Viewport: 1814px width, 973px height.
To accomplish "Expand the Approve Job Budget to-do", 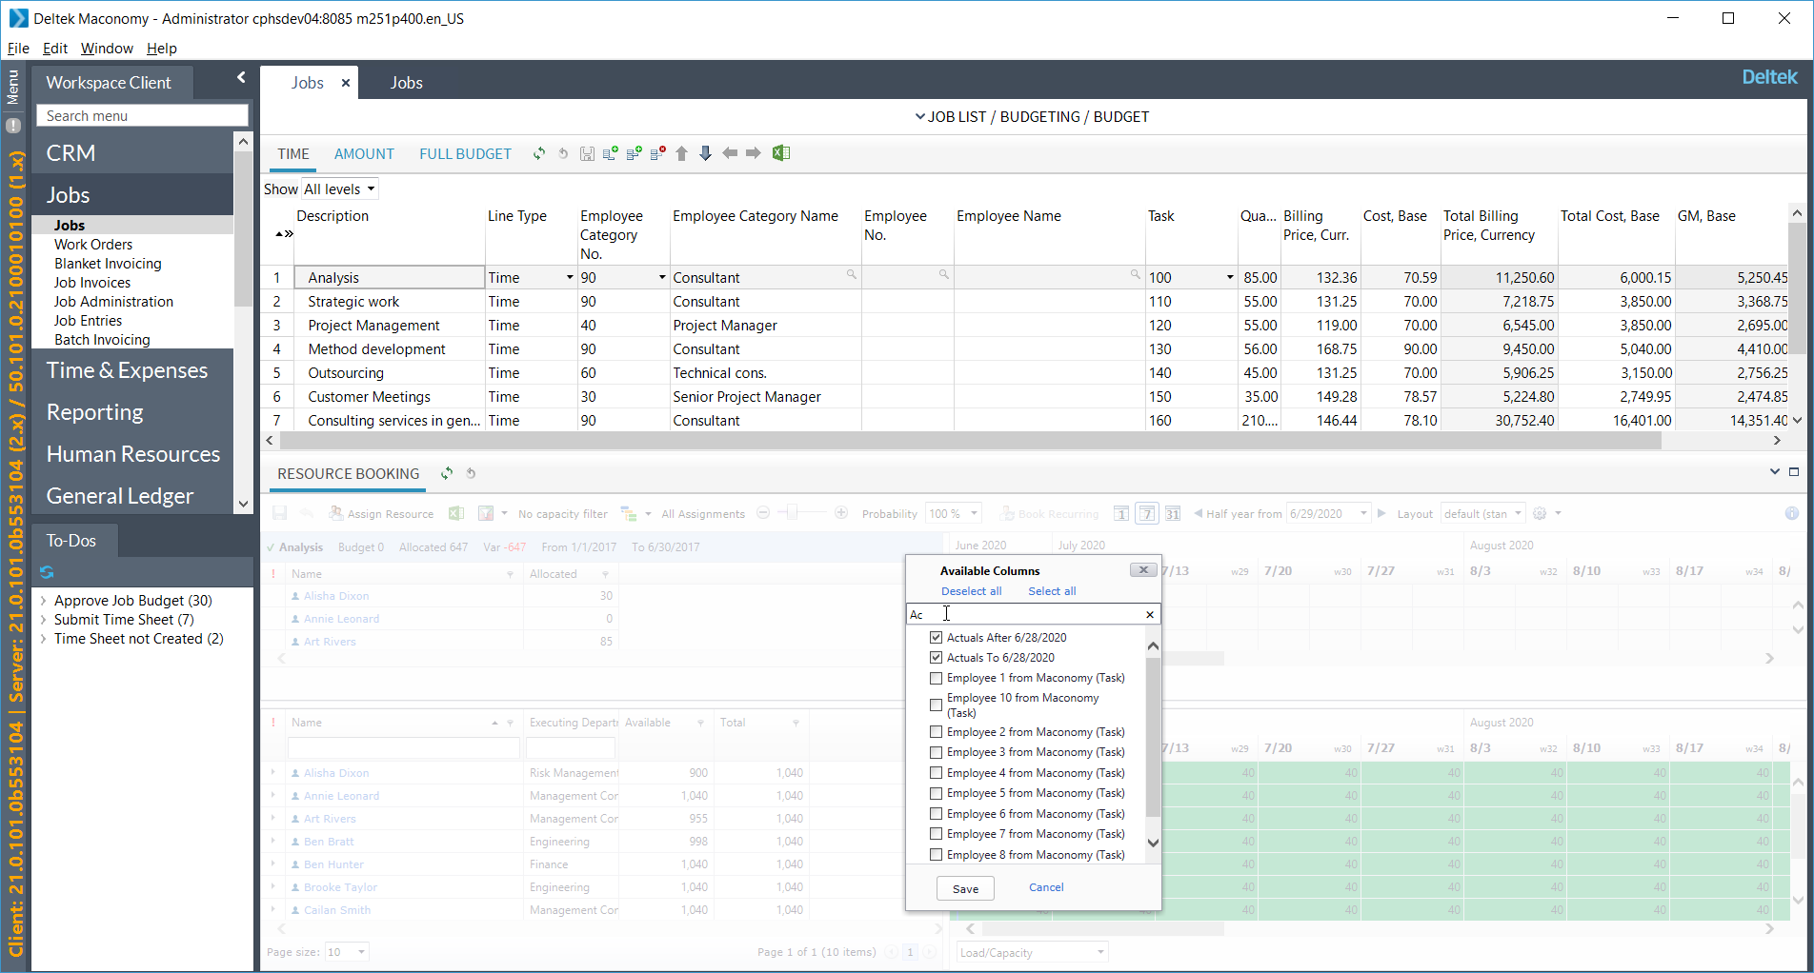I will [43, 601].
